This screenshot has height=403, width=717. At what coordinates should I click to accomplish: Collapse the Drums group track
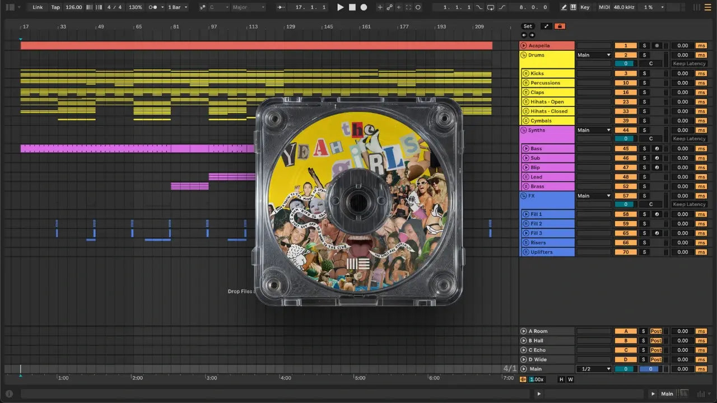(x=524, y=55)
